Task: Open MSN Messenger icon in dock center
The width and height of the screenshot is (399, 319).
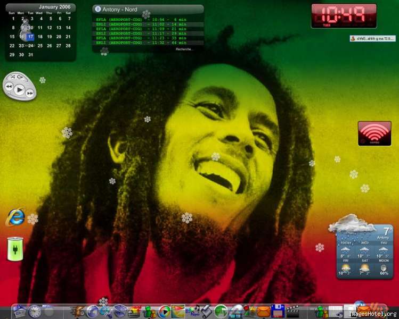Action: (150, 312)
